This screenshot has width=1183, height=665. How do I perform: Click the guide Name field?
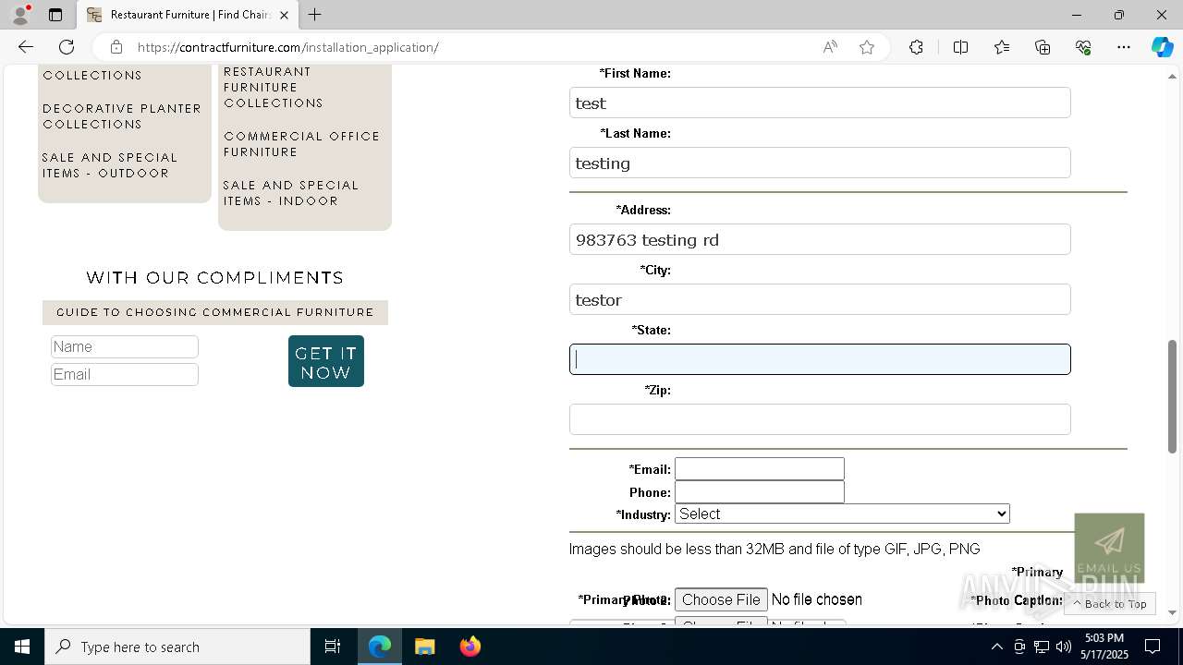click(x=125, y=346)
